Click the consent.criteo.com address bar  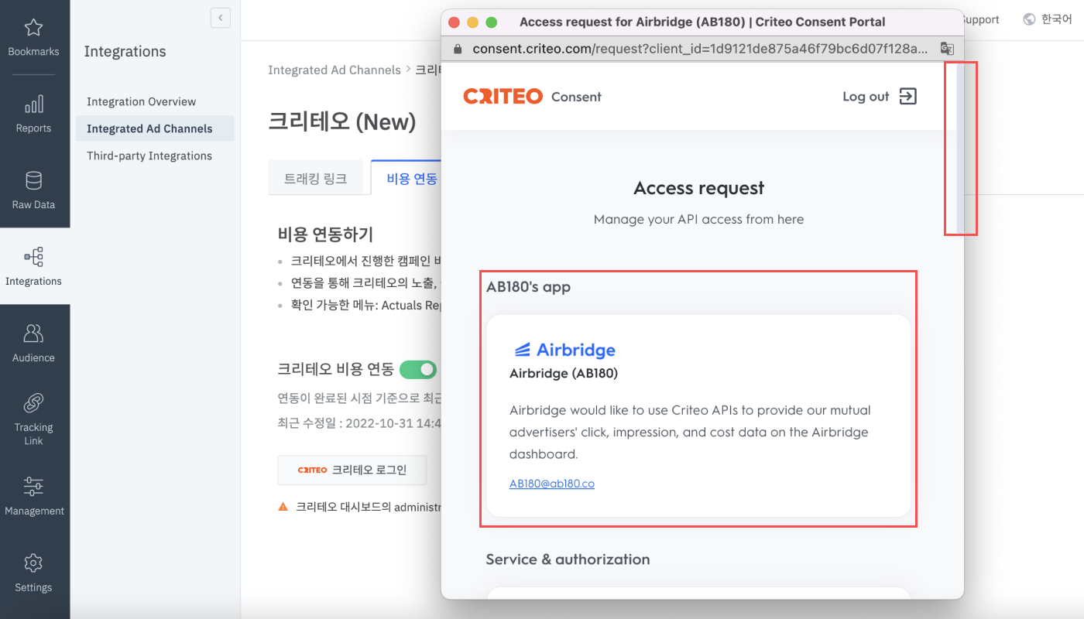point(701,49)
